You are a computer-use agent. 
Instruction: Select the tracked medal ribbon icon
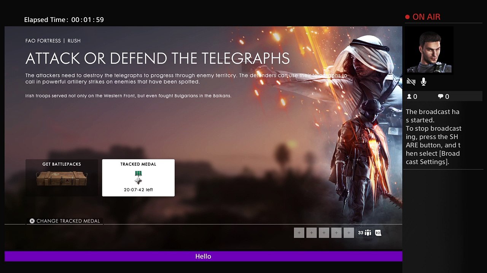138,177
